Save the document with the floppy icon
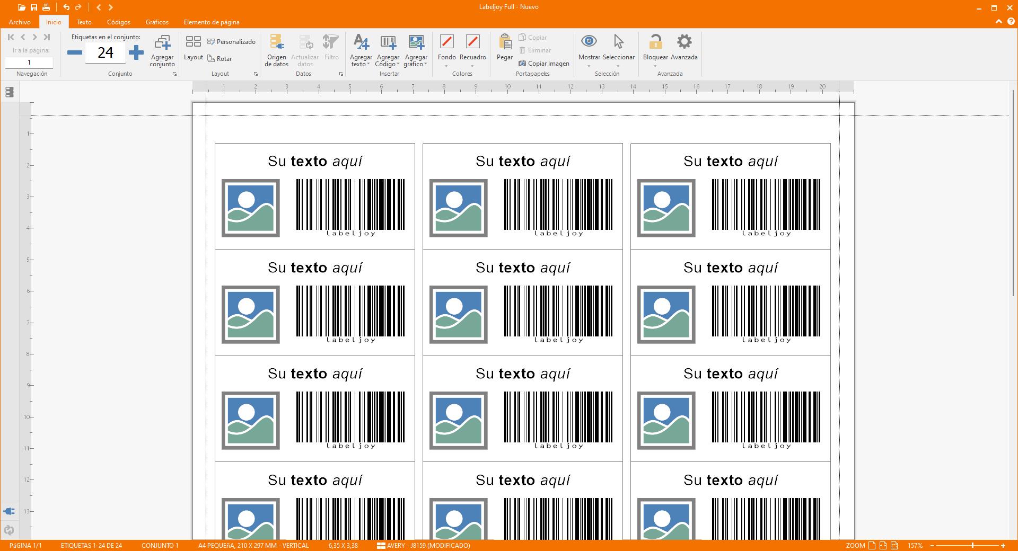1018x551 pixels. (x=34, y=7)
